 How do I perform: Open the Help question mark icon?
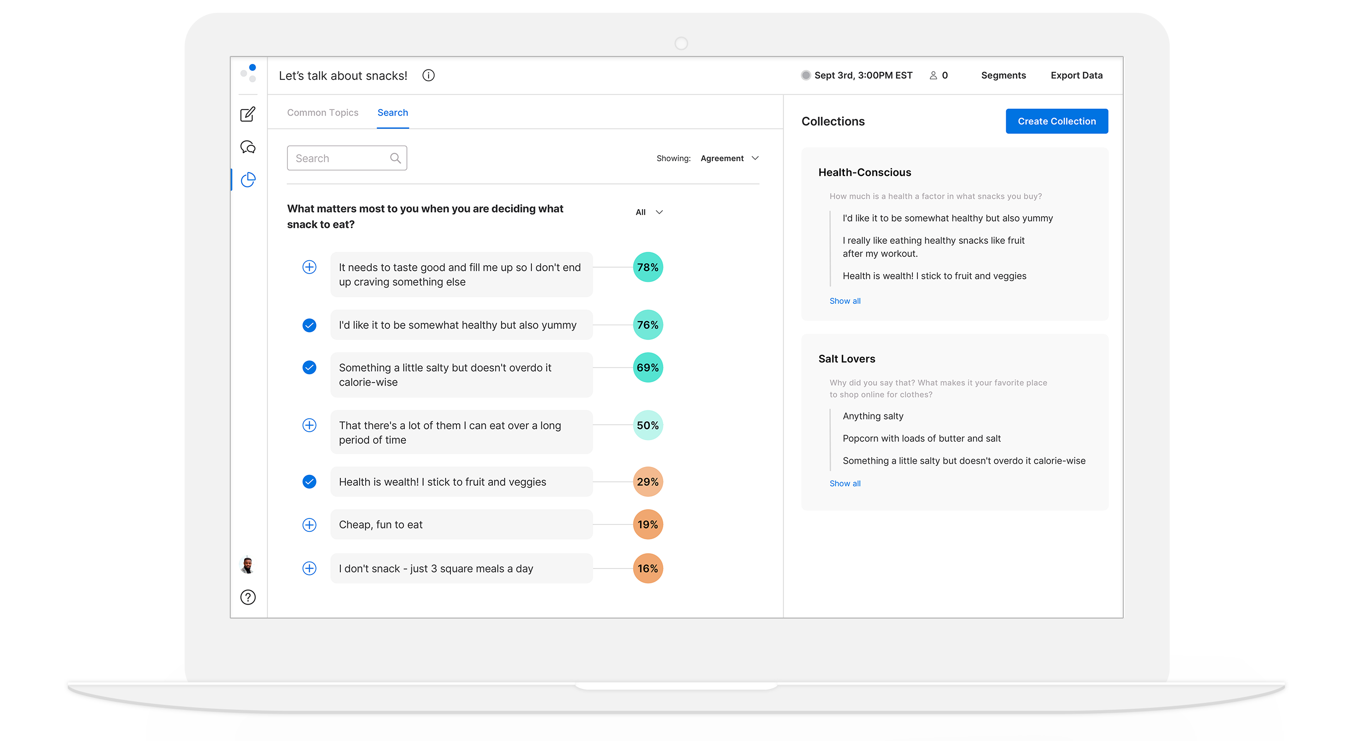(x=248, y=597)
